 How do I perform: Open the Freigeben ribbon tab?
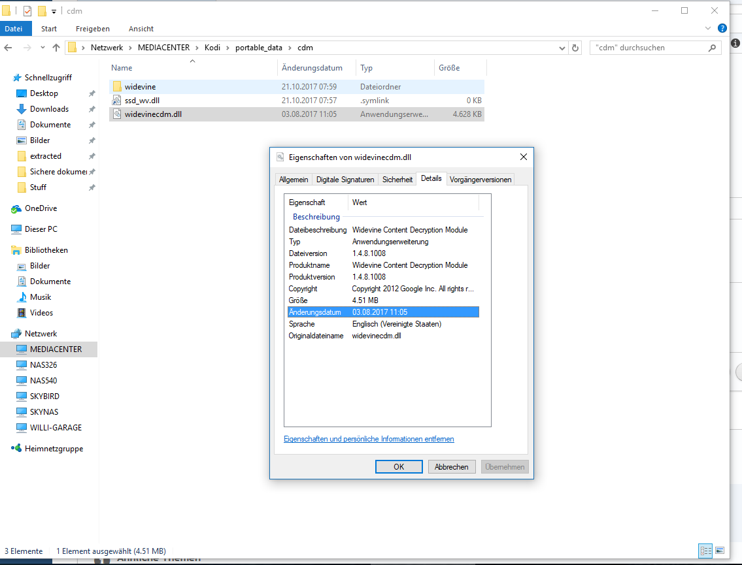(93, 29)
